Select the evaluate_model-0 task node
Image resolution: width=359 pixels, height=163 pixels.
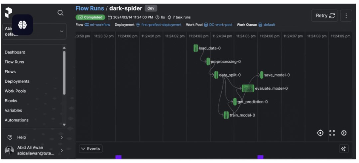click(x=248, y=88)
